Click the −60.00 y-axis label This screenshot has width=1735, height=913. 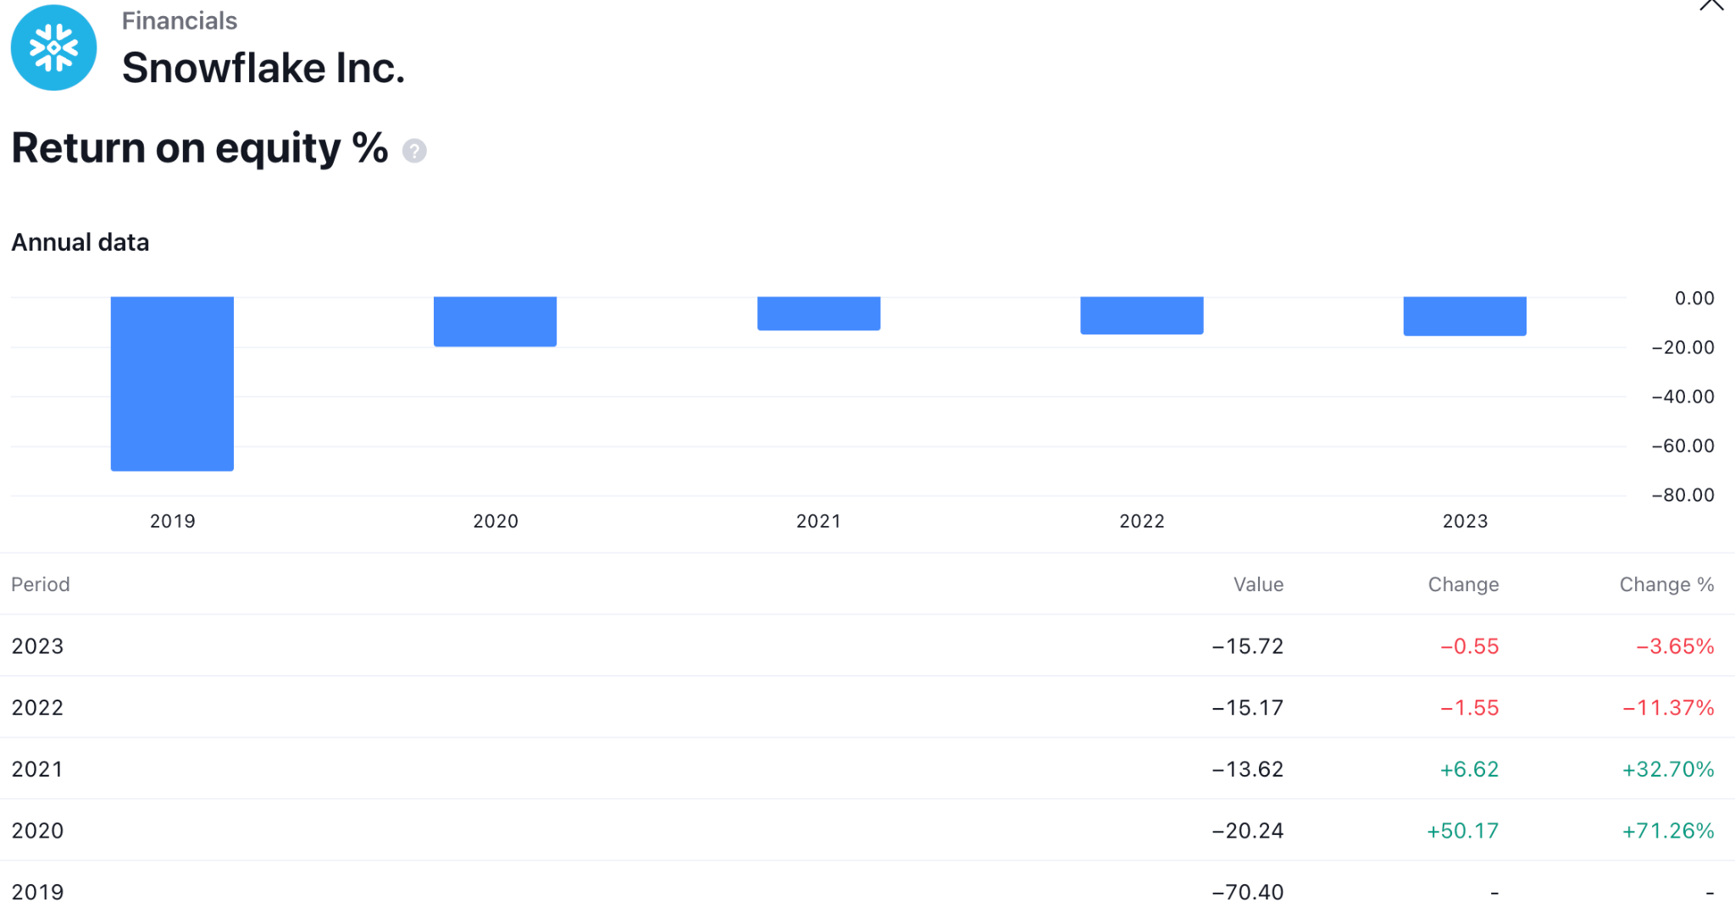[x=1682, y=445]
